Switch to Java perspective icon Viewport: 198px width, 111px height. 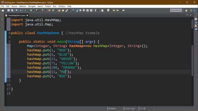[195, 10]
